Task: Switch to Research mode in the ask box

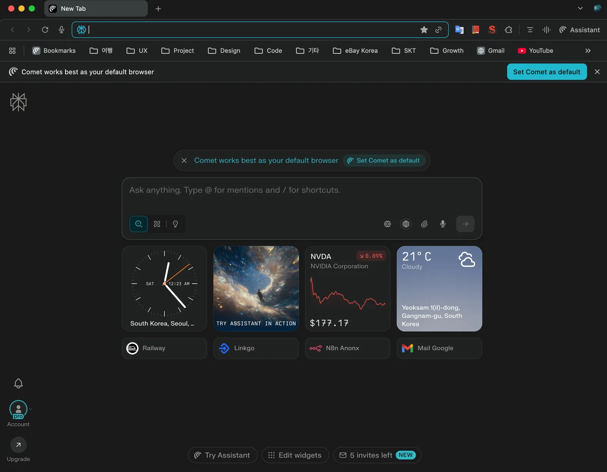Action: 157,224
